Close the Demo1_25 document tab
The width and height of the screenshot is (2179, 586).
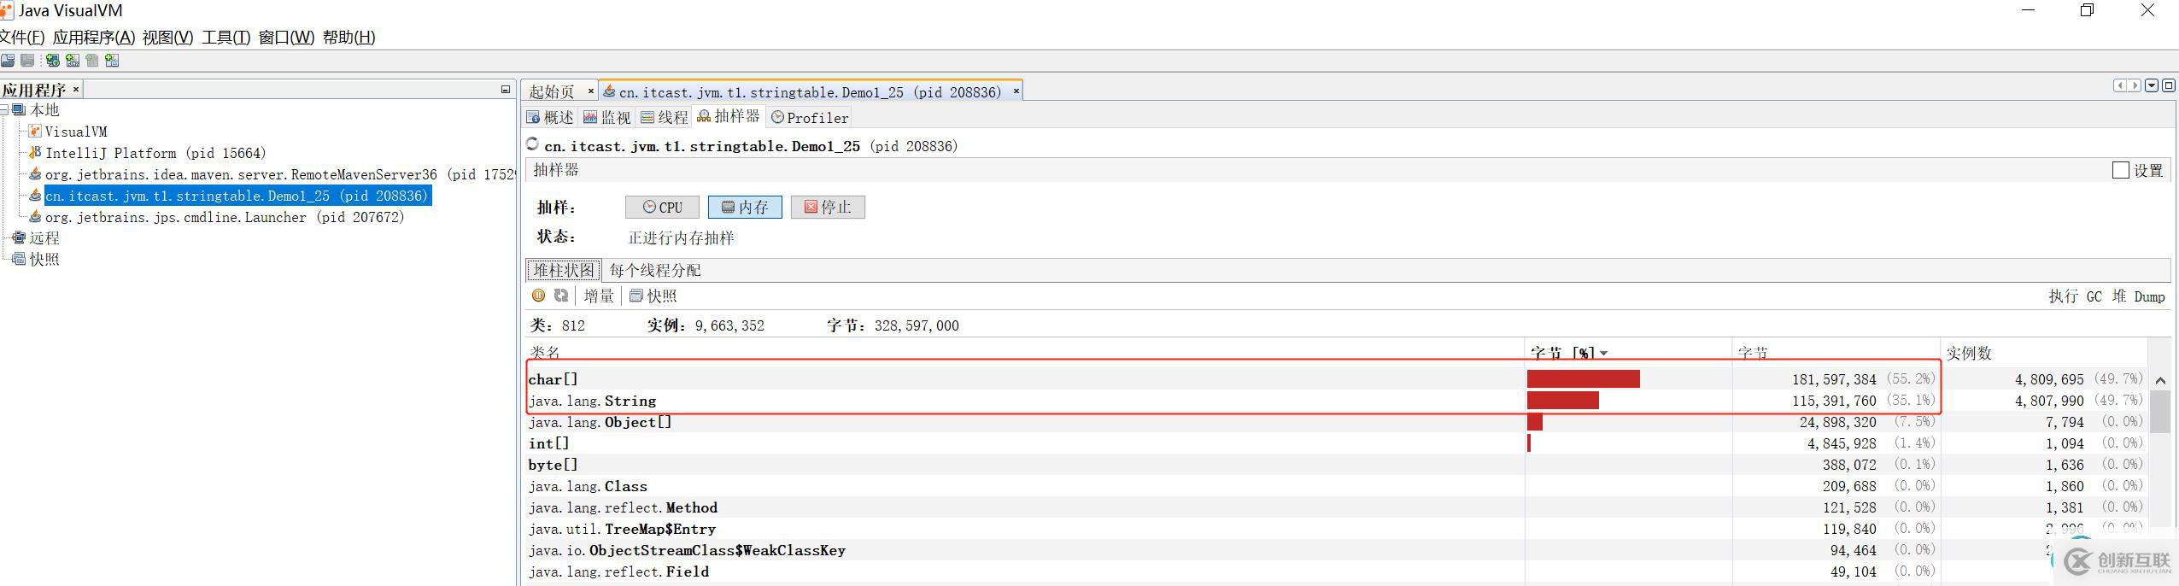tap(1016, 91)
